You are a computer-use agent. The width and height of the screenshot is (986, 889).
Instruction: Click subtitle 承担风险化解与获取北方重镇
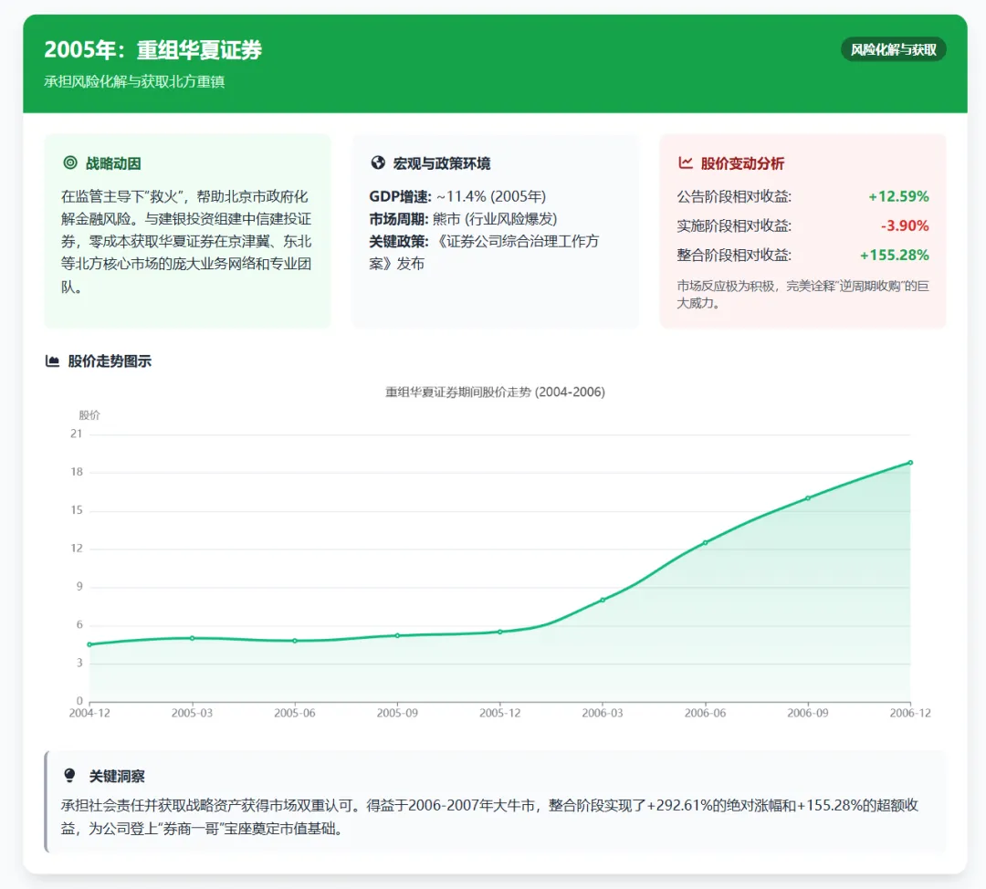point(134,81)
